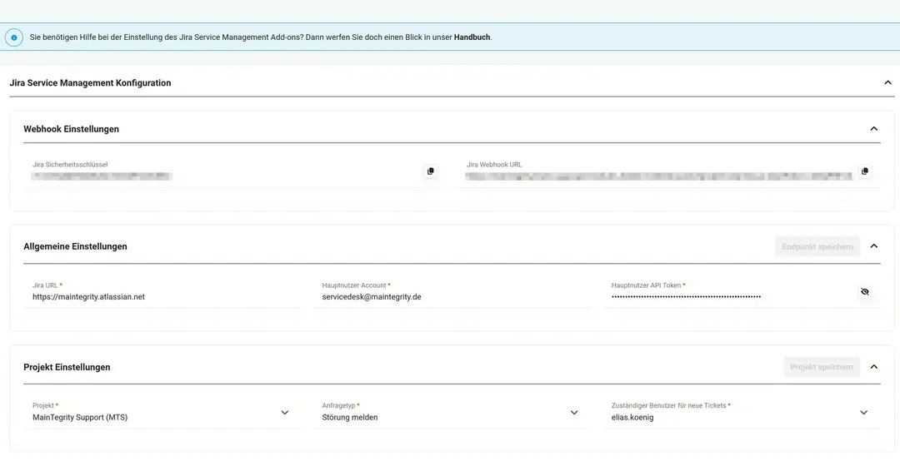This screenshot has height=461, width=900.
Task: Collapse the Webhook Einstellungen section
Action: 873,128
